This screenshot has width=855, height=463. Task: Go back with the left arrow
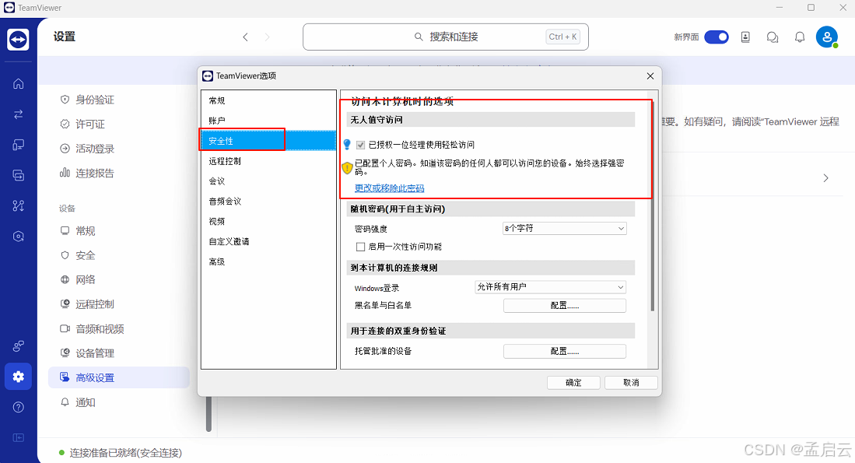[245, 37]
